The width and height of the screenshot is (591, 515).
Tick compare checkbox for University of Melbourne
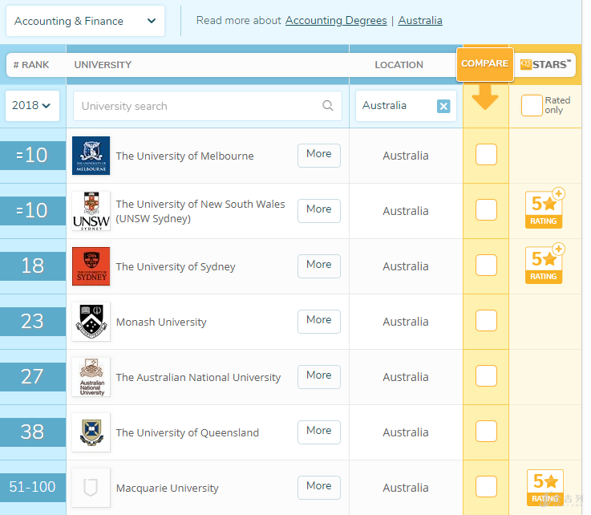(x=486, y=155)
